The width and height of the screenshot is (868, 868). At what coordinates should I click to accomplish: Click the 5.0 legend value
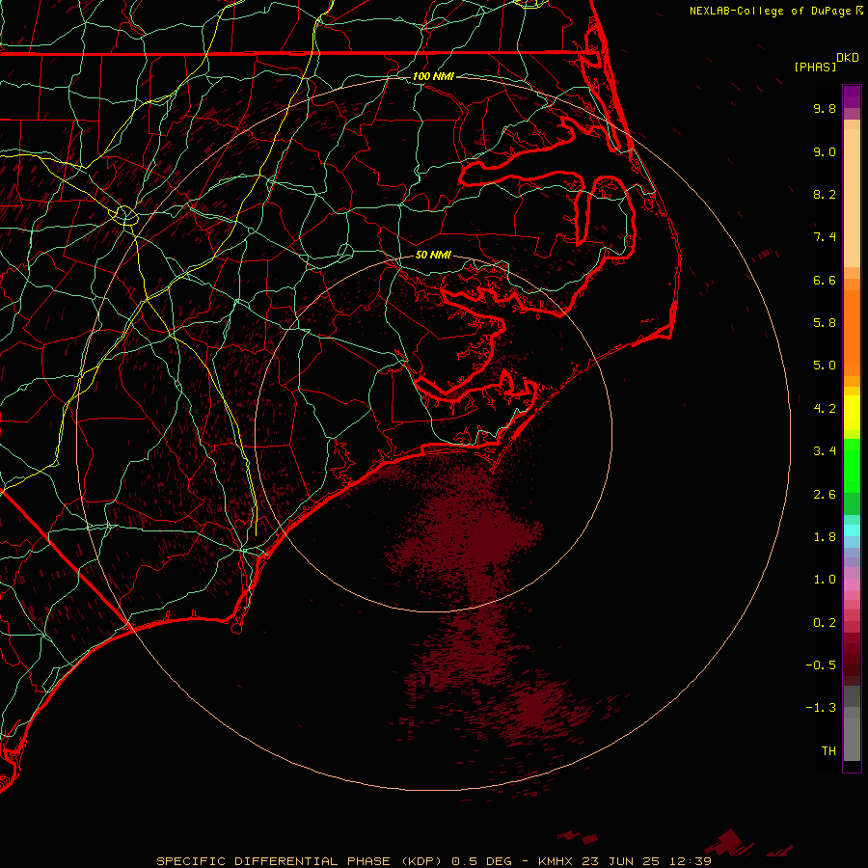825,366
